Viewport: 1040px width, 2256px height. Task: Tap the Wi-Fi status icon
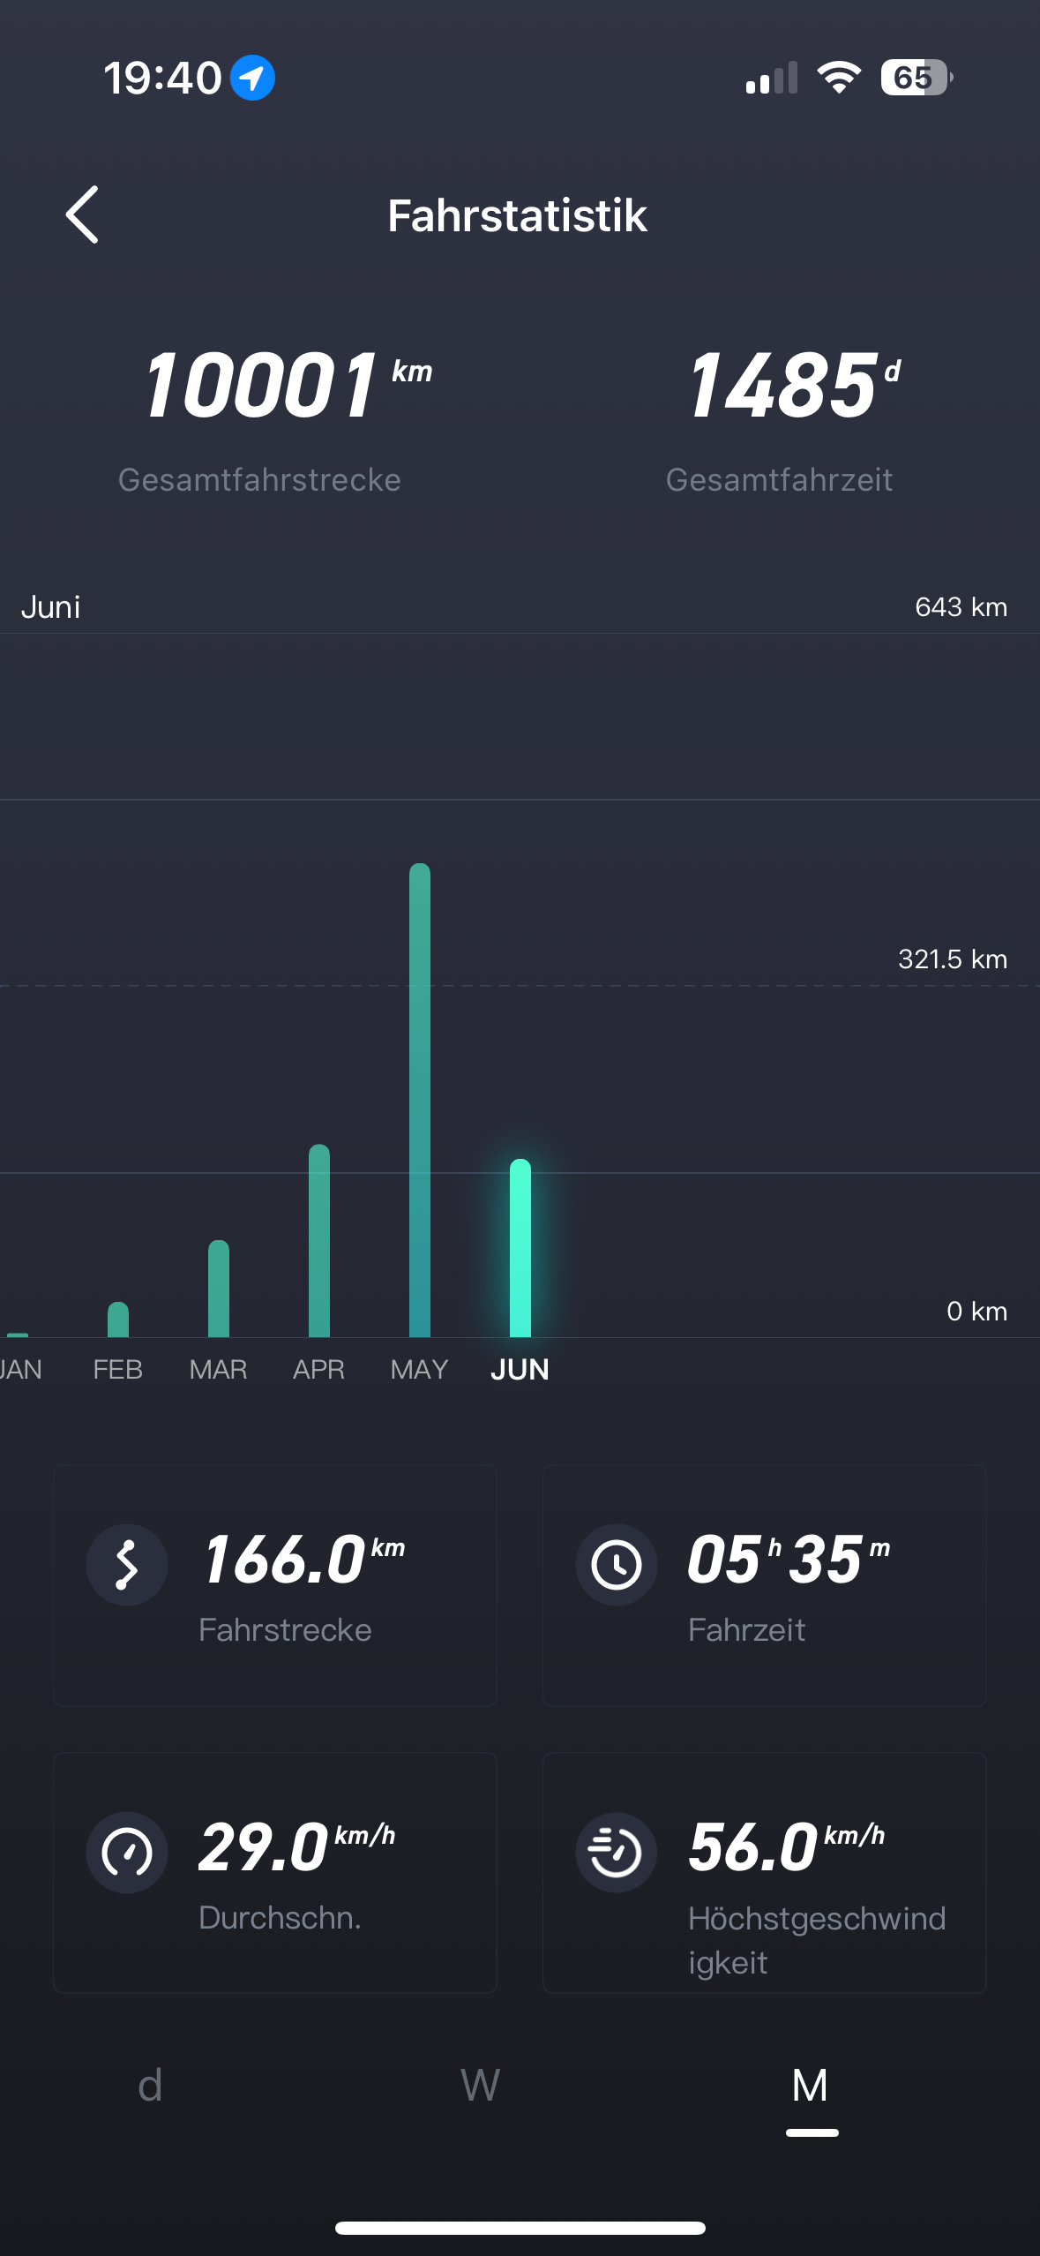click(x=839, y=78)
